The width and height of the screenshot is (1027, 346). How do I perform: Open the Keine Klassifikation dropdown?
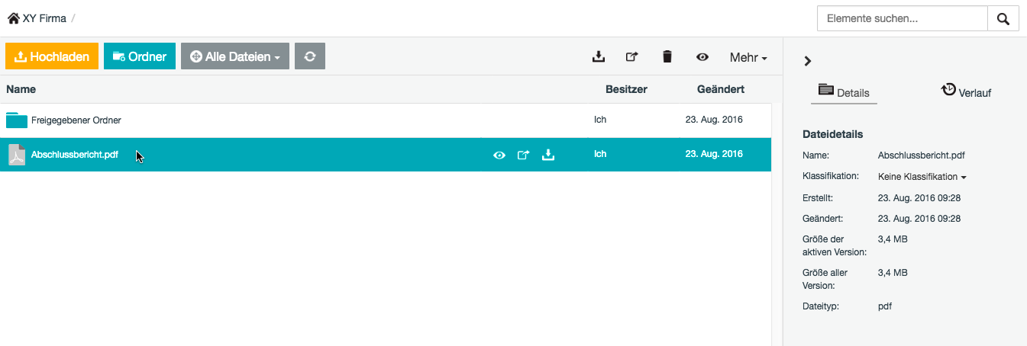pyautogui.click(x=922, y=177)
